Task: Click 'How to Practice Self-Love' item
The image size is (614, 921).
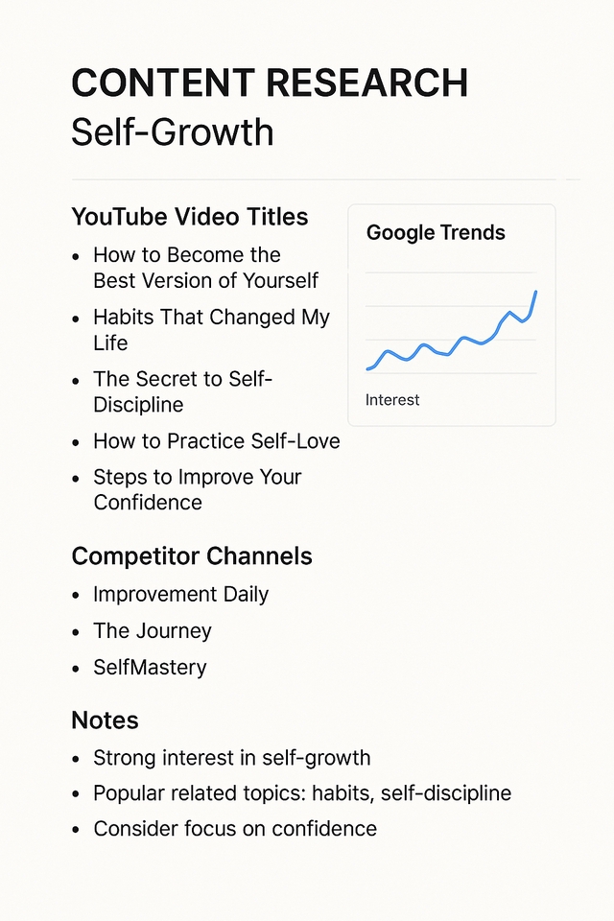Action: (x=216, y=441)
